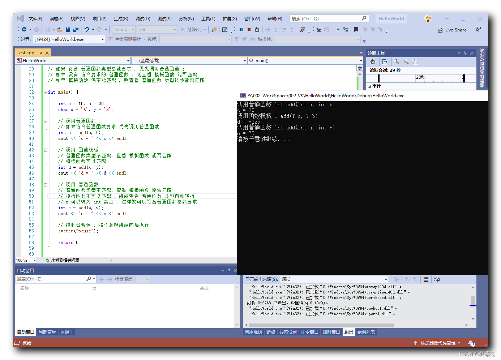Switch to the 断点 tab
Screen dimensions: 501x360
271,332
